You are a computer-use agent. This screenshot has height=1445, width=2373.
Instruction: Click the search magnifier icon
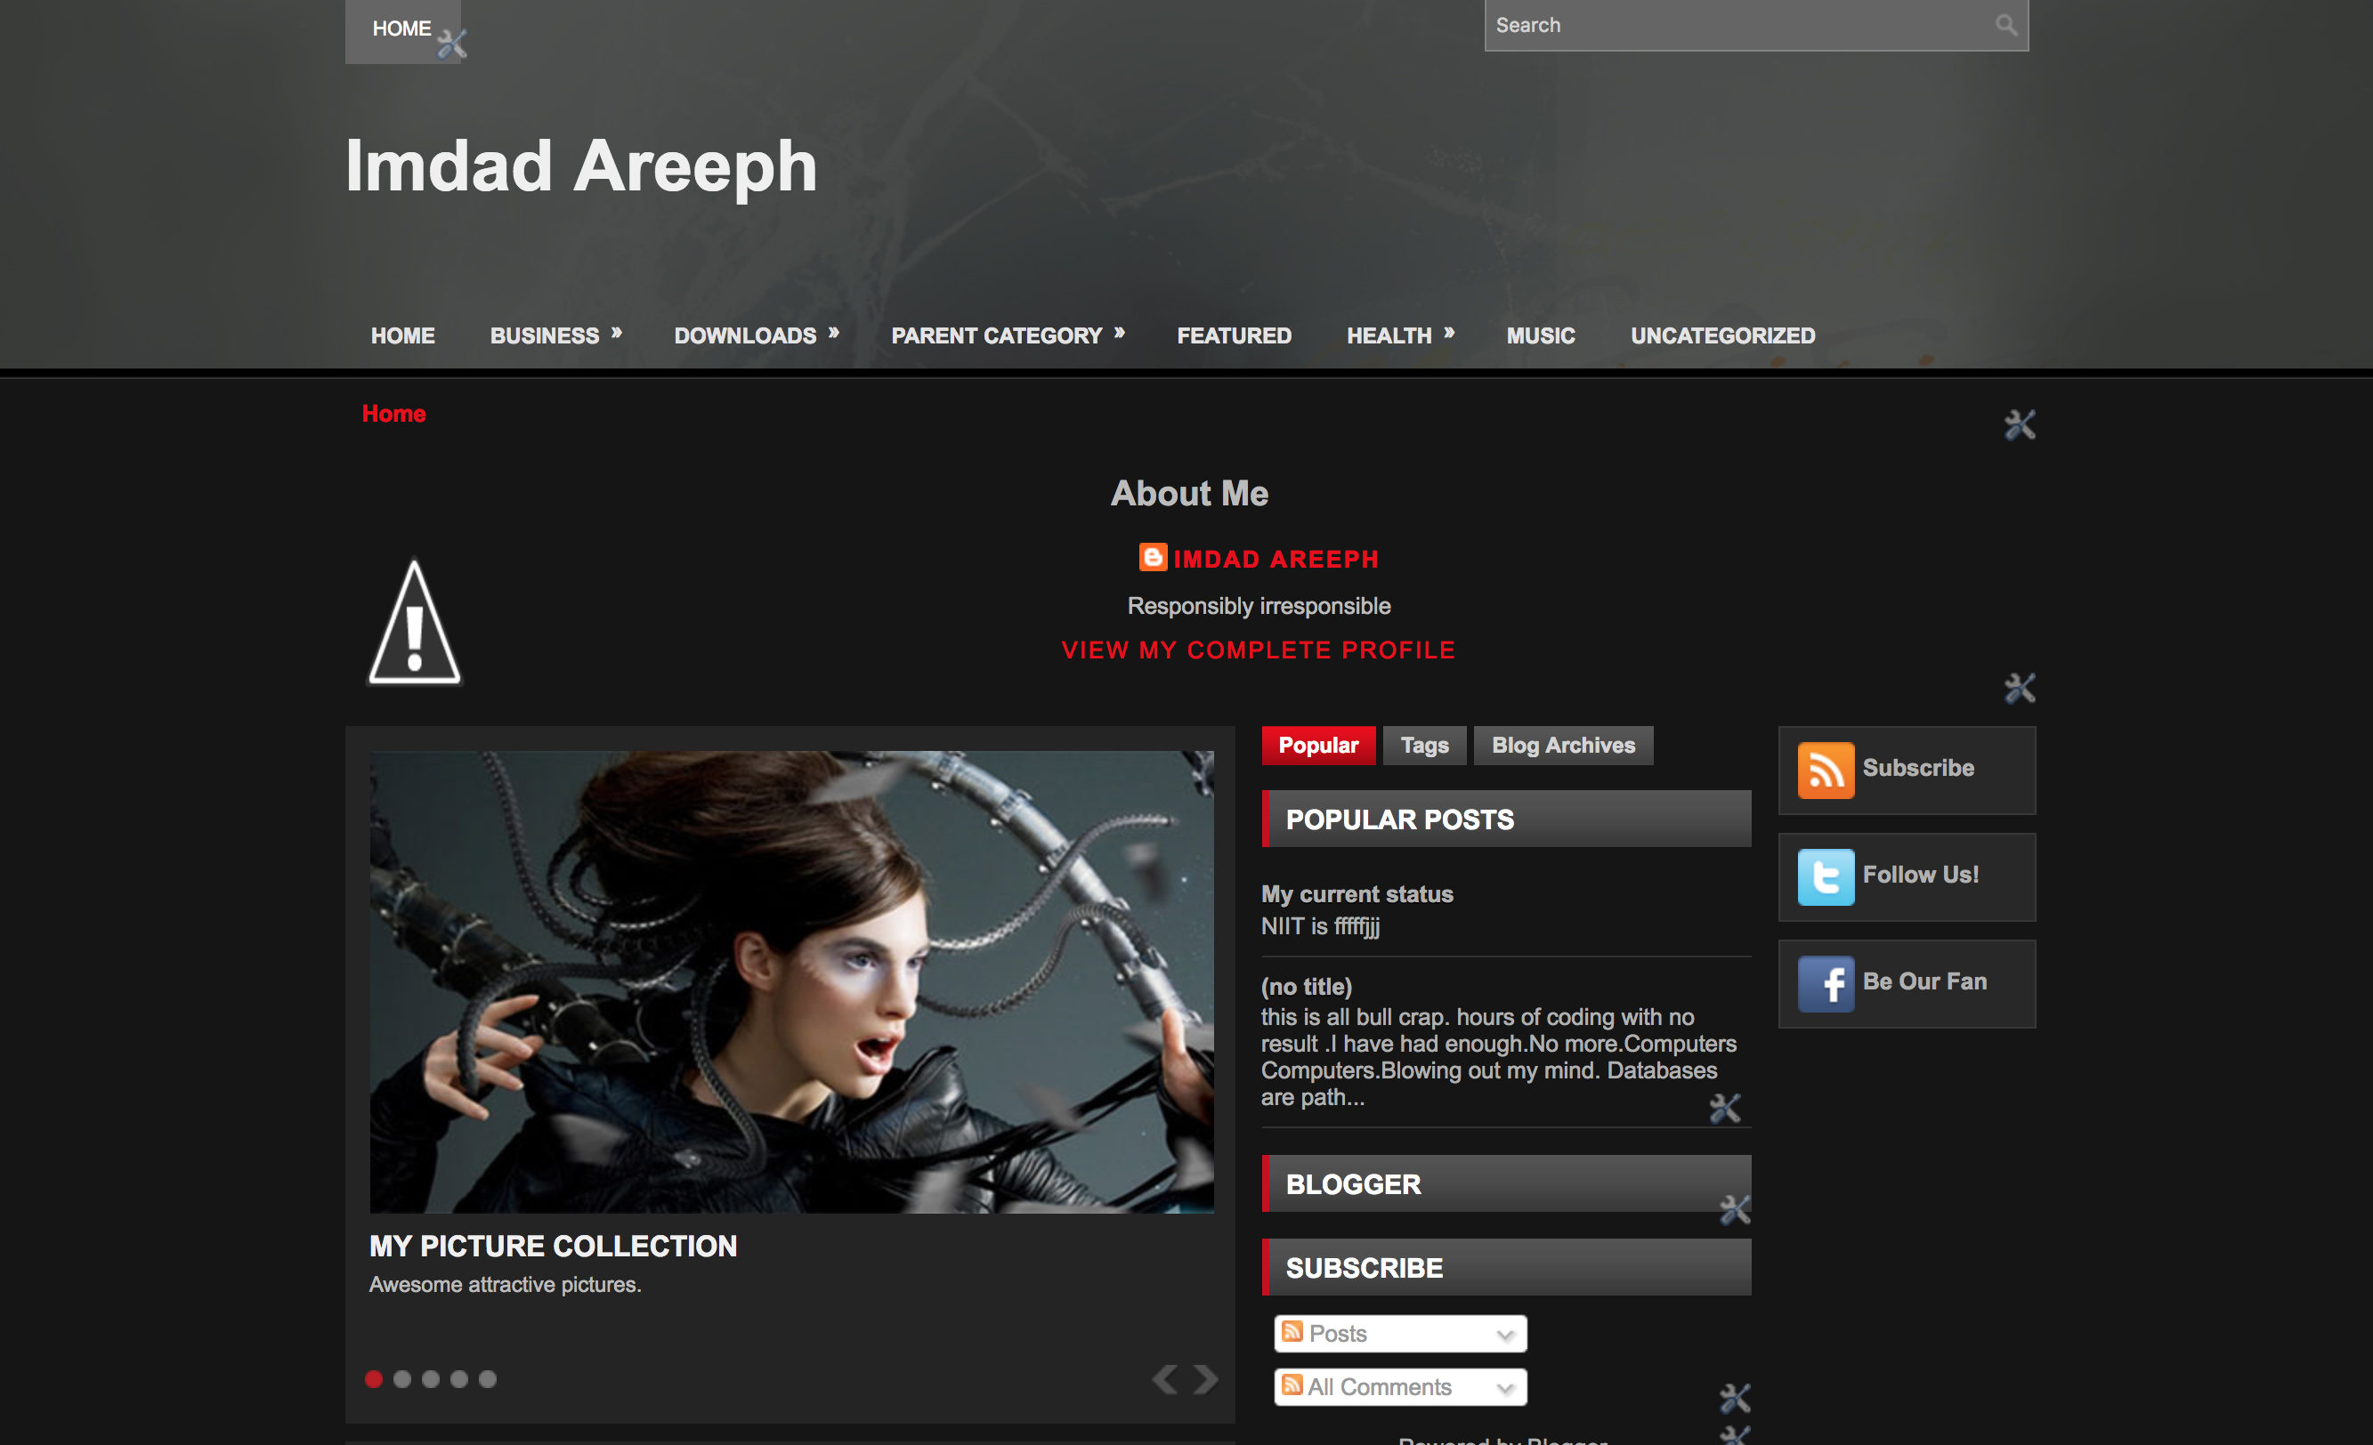point(2005,25)
